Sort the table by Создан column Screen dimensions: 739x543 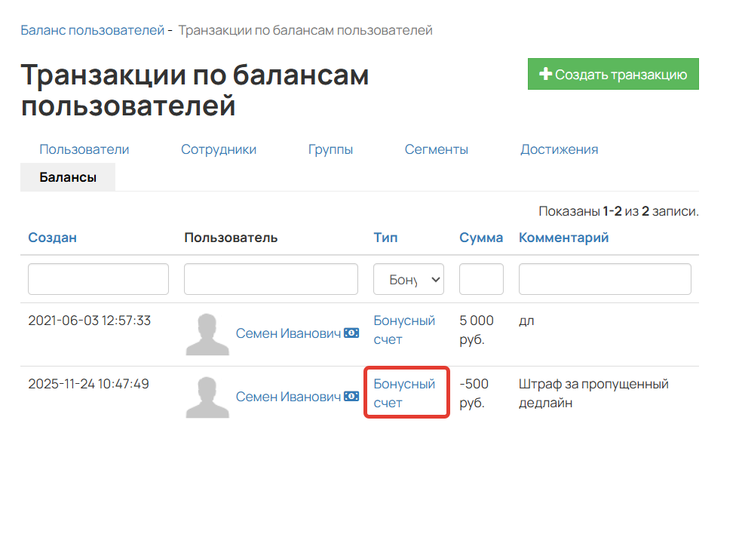pyautogui.click(x=51, y=237)
